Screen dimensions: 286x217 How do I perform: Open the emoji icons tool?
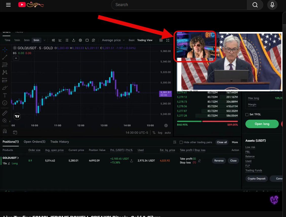tap(5, 103)
